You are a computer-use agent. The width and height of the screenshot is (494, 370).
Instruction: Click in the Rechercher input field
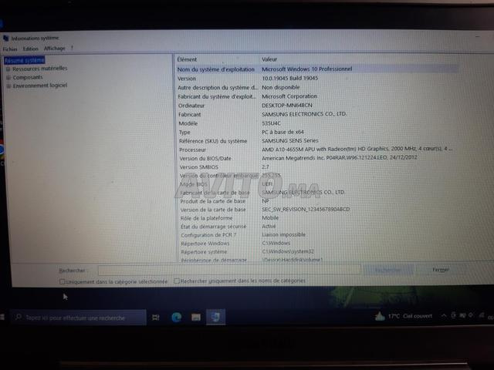point(229,270)
